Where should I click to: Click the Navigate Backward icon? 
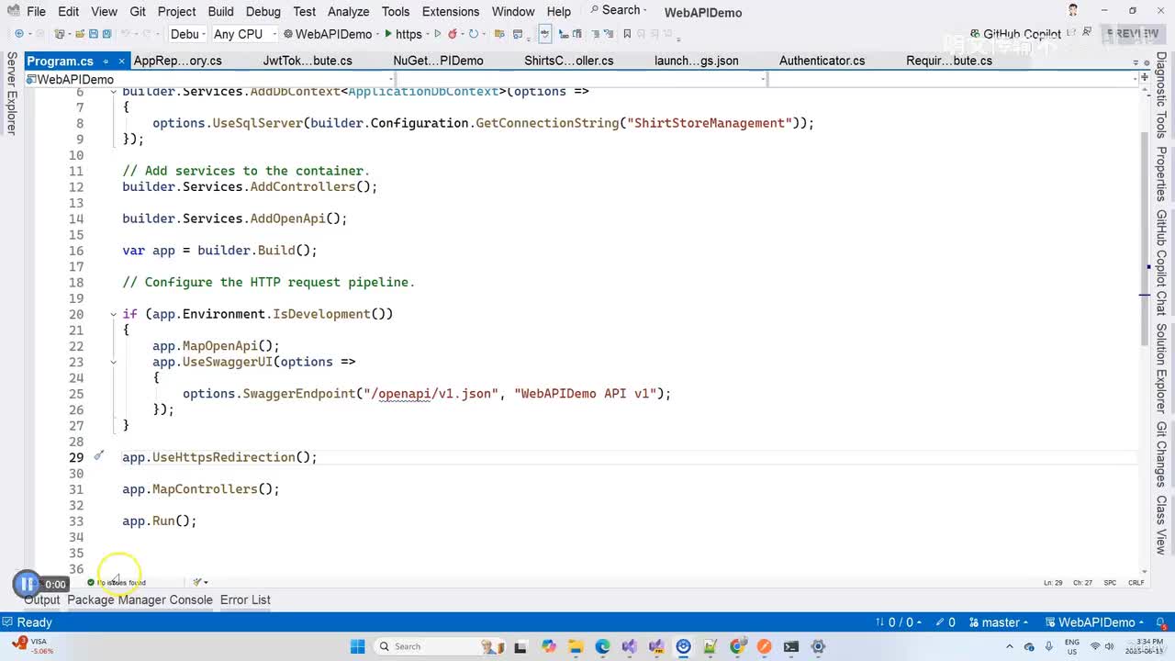[19, 34]
